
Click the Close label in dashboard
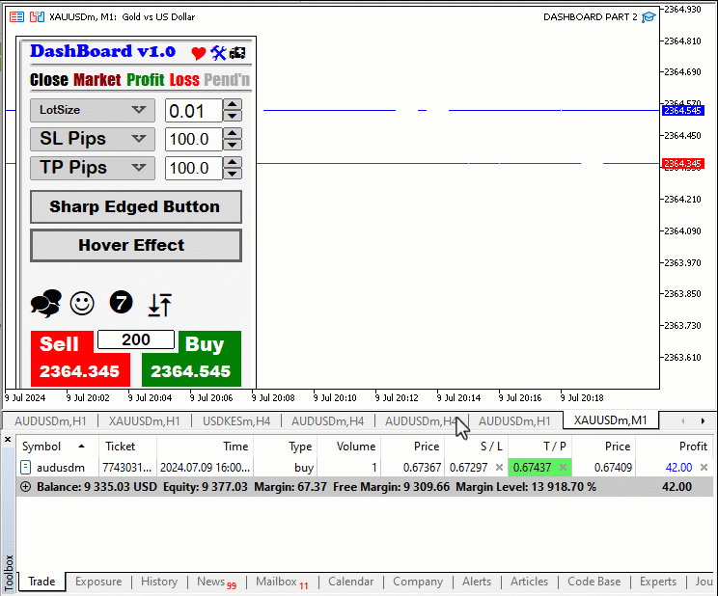[49, 80]
